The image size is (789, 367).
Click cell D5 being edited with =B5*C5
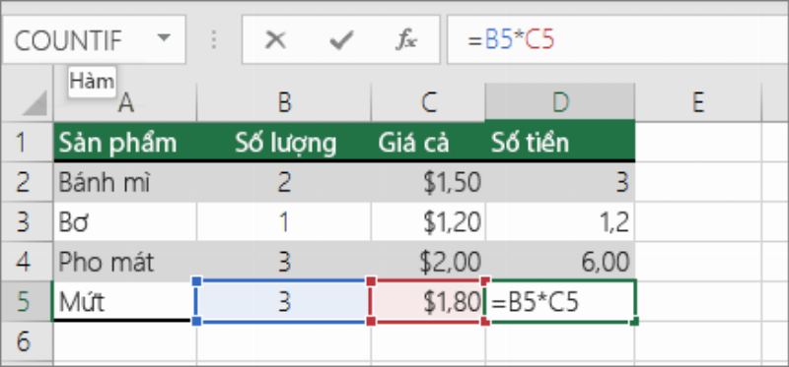point(560,301)
